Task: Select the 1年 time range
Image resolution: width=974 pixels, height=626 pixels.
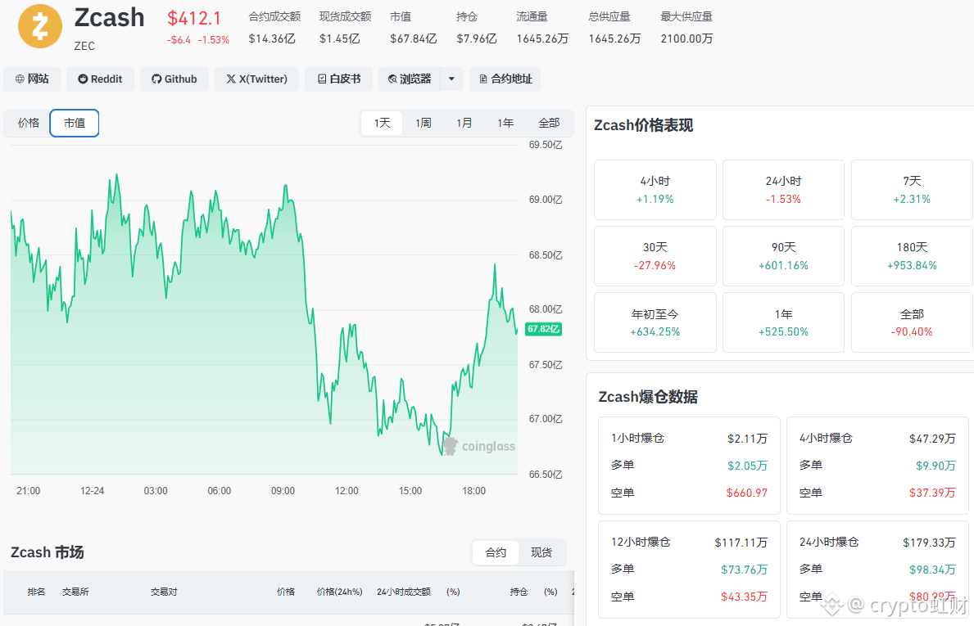Action: tap(505, 123)
